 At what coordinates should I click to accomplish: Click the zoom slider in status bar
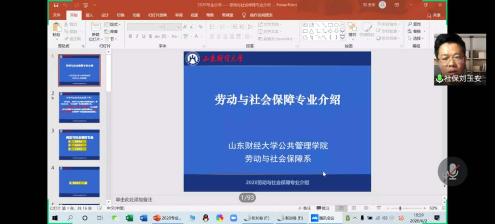[x=400, y=208]
